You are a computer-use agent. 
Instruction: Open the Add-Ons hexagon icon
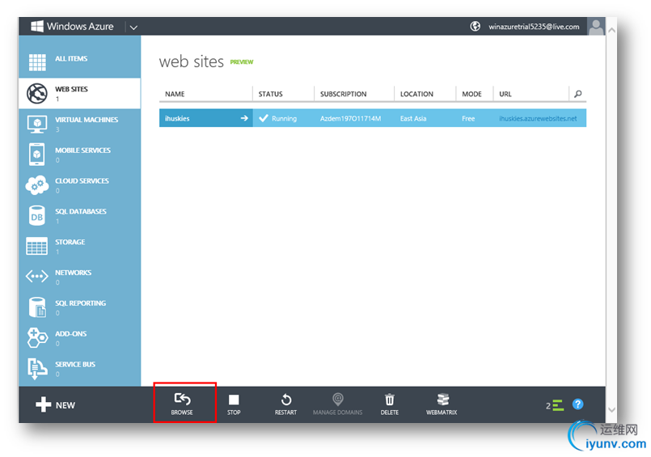37,337
